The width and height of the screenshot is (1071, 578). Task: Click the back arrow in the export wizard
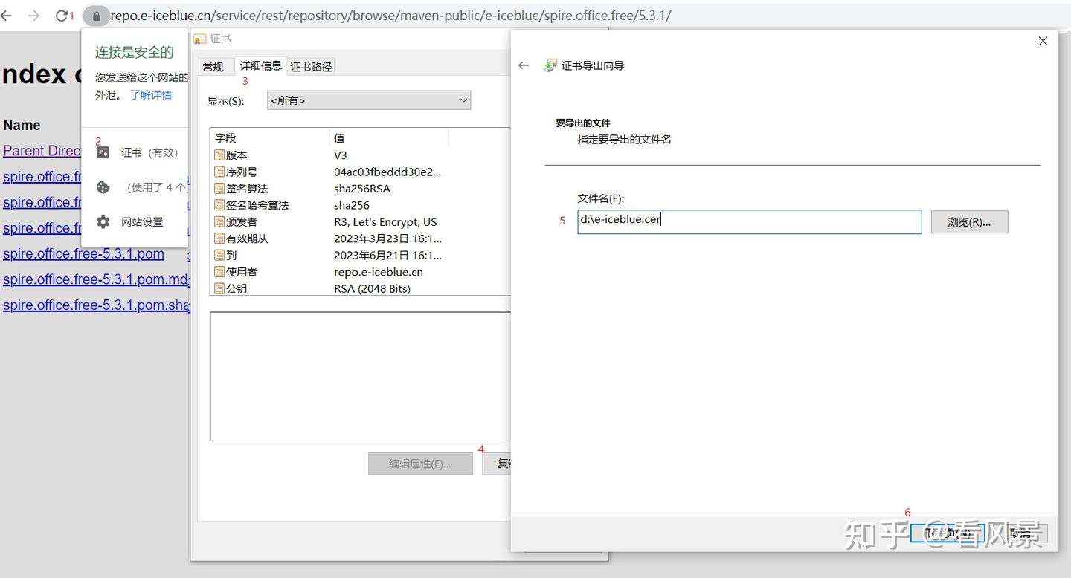524,65
